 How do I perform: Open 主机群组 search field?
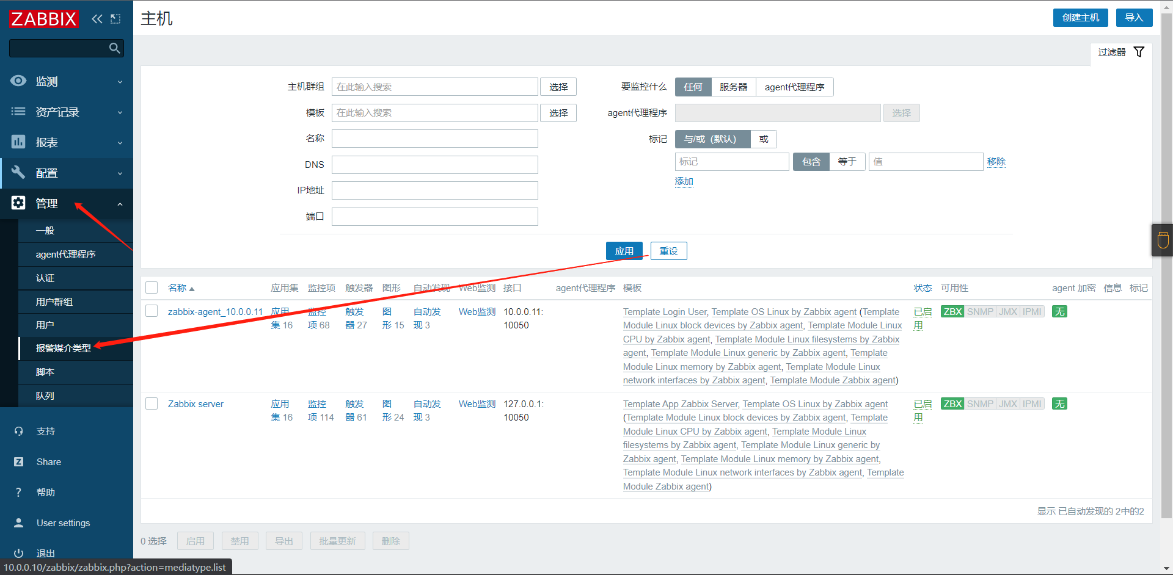click(x=435, y=87)
